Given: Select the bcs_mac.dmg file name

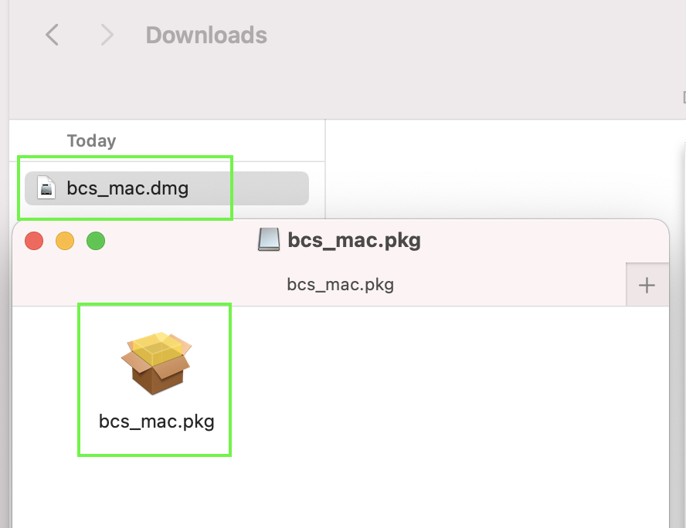Looking at the screenshot, I should pos(127,188).
